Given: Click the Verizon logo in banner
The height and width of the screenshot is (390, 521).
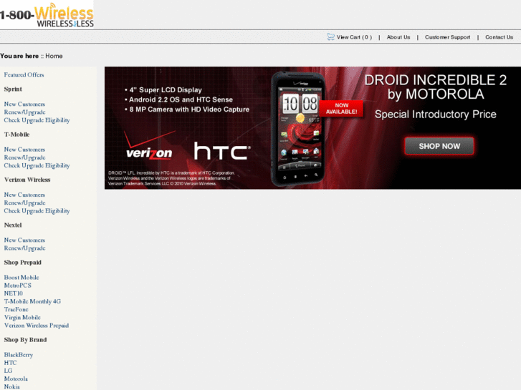Looking at the screenshot, I should [149, 146].
